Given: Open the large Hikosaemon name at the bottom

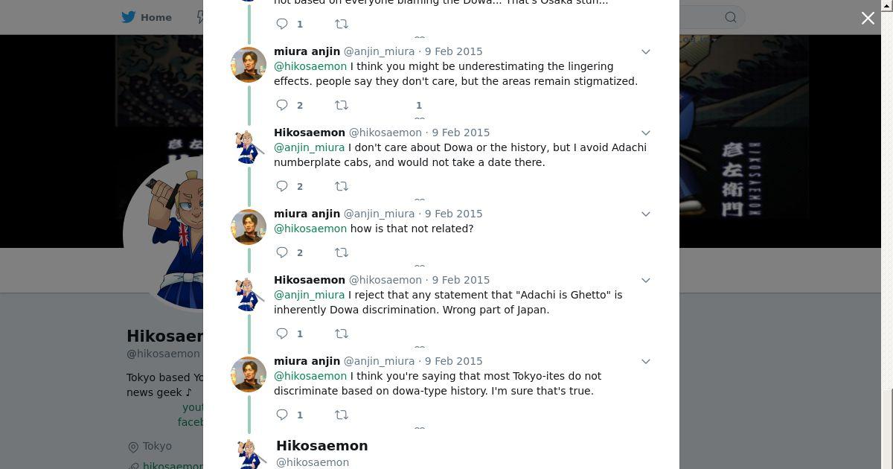Looking at the screenshot, I should (321, 445).
